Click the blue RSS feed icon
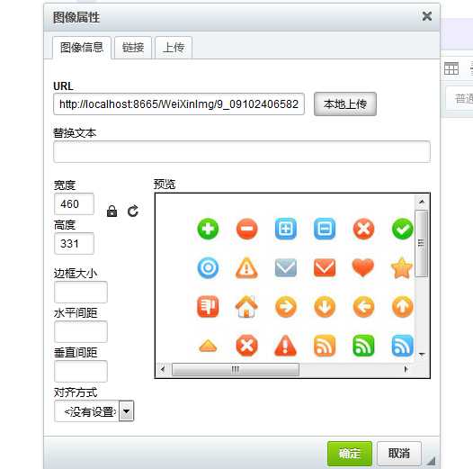Screen dimensions: 473x469 pos(403,346)
